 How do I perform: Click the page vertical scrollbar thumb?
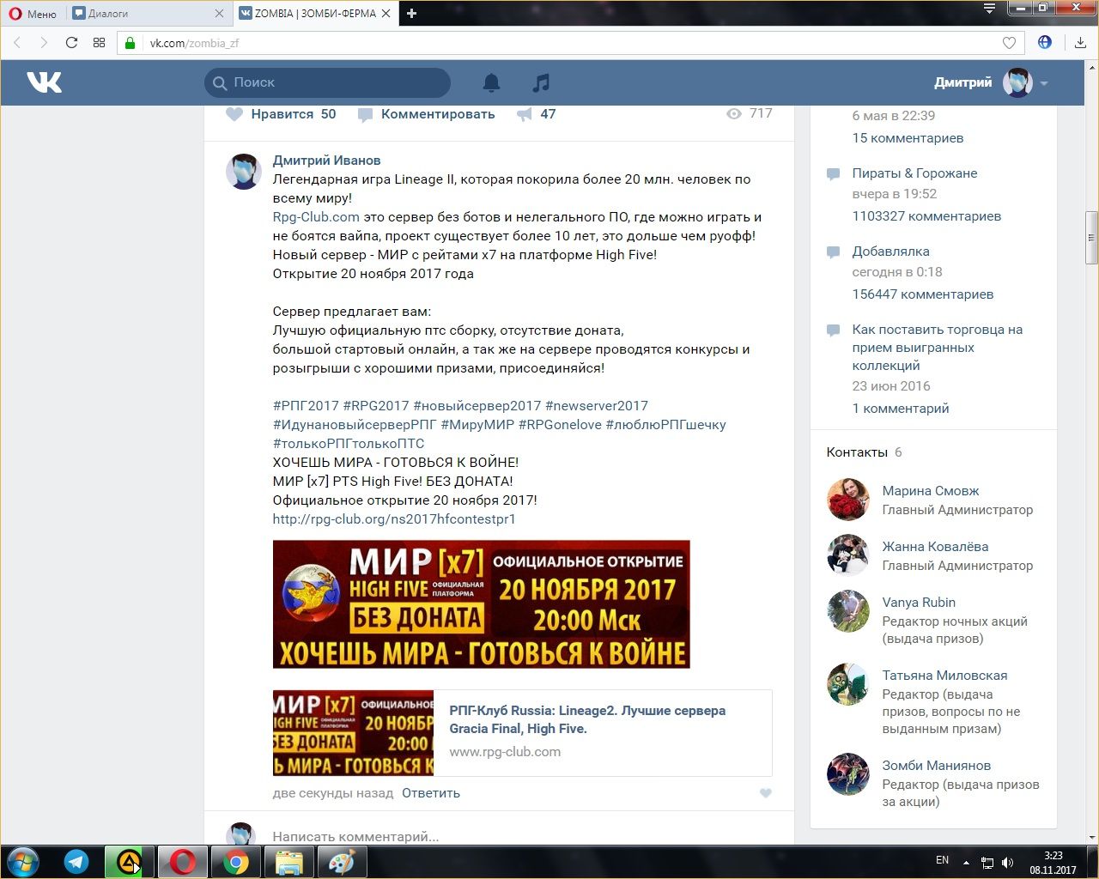click(x=1091, y=238)
